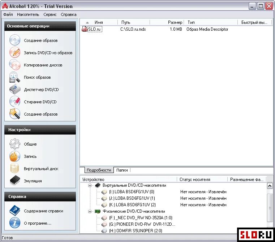The image size is (275, 242).
Task: Click the device list vertical scrollbar thumb
Action: tap(270, 208)
